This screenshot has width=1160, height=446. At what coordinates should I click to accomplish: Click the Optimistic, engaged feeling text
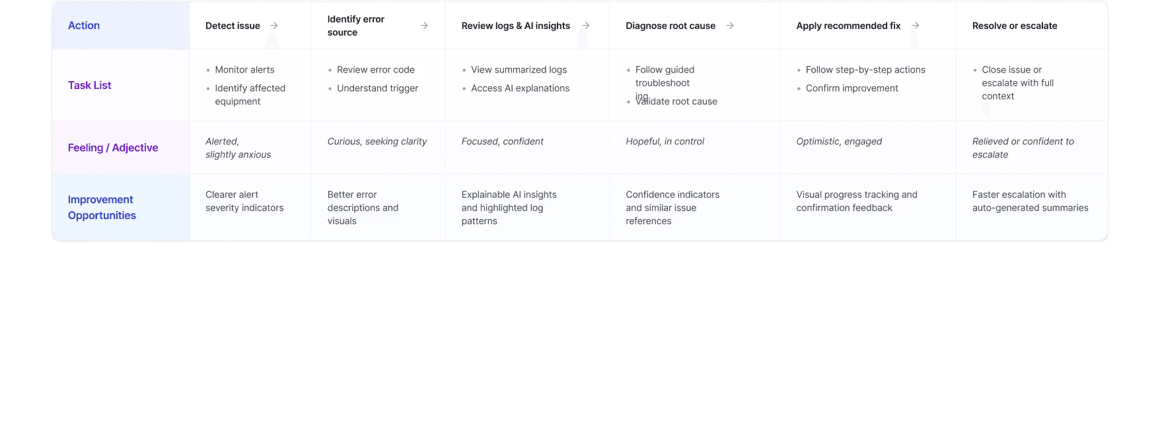pyautogui.click(x=839, y=141)
